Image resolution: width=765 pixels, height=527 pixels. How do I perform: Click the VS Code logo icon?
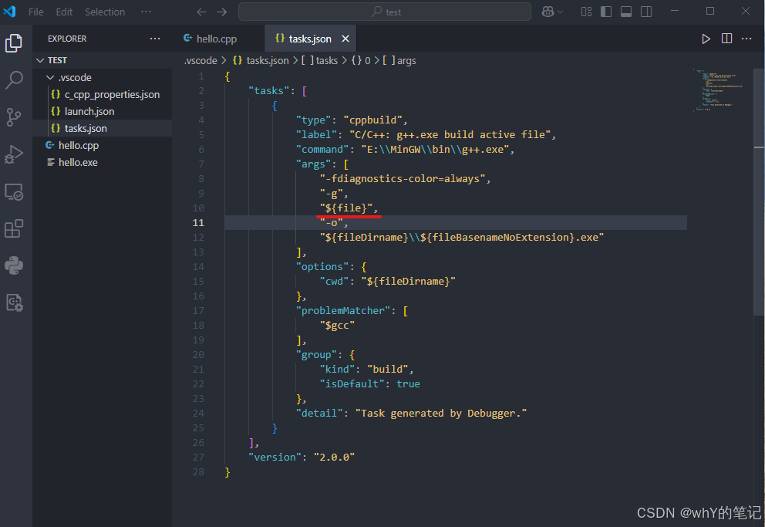click(10, 12)
